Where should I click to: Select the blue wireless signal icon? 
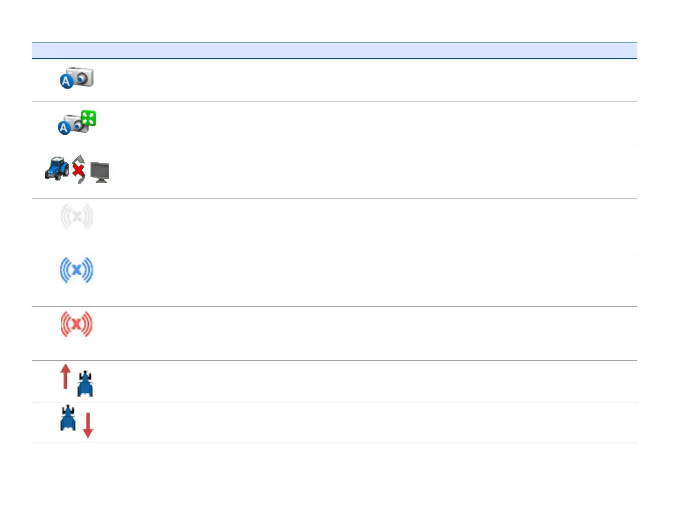click(x=76, y=270)
